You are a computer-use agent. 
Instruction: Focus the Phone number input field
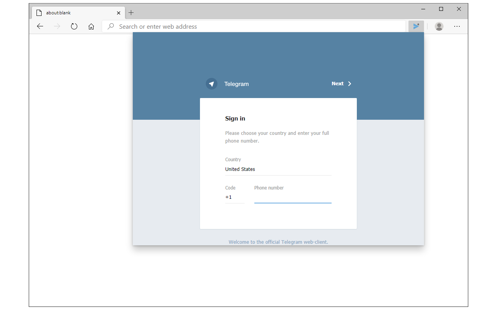(x=293, y=197)
